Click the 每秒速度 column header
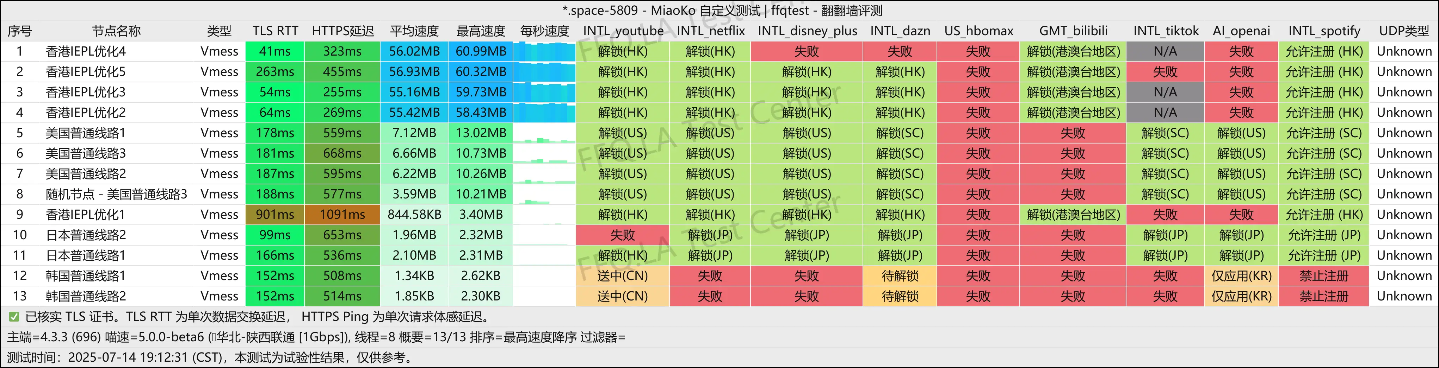This screenshot has width=1439, height=368. point(545,31)
